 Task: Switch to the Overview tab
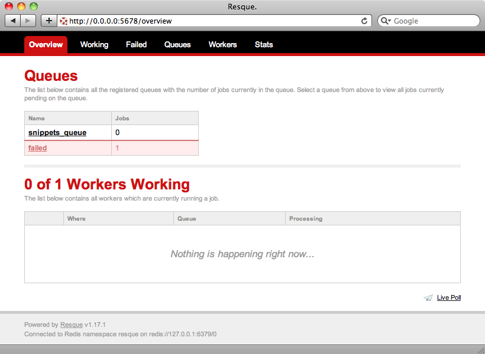click(x=46, y=45)
